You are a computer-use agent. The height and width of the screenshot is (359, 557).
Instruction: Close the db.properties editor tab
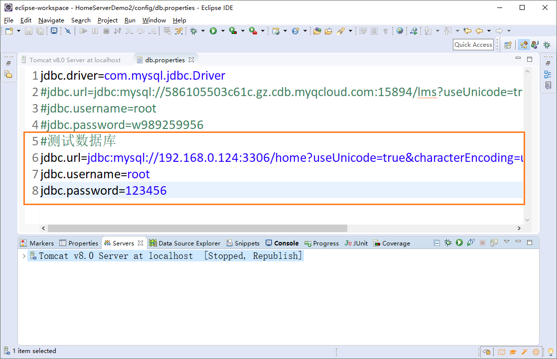191,60
